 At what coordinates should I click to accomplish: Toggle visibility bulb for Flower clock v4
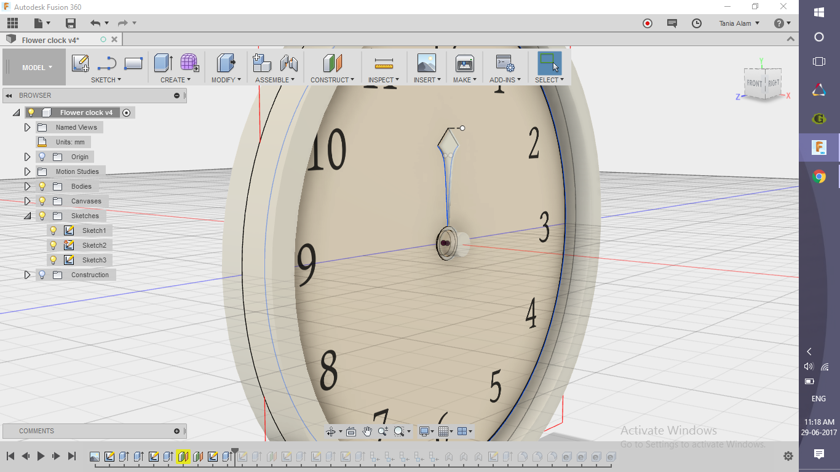coord(31,112)
